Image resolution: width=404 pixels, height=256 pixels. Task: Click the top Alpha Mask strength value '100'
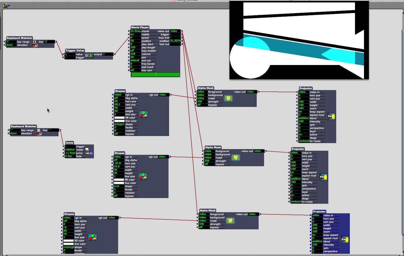pos(202,102)
